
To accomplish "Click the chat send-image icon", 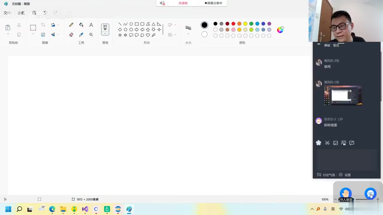I will point(335,143).
